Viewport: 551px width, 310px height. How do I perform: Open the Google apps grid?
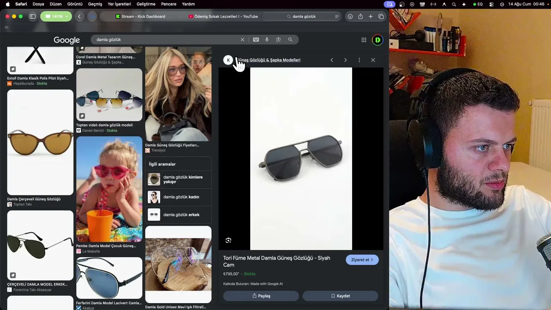pyautogui.click(x=364, y=40)
